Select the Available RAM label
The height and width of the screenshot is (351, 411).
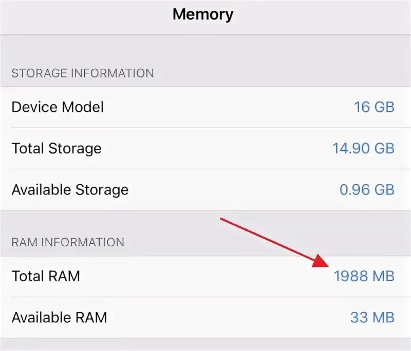(59, 317)
